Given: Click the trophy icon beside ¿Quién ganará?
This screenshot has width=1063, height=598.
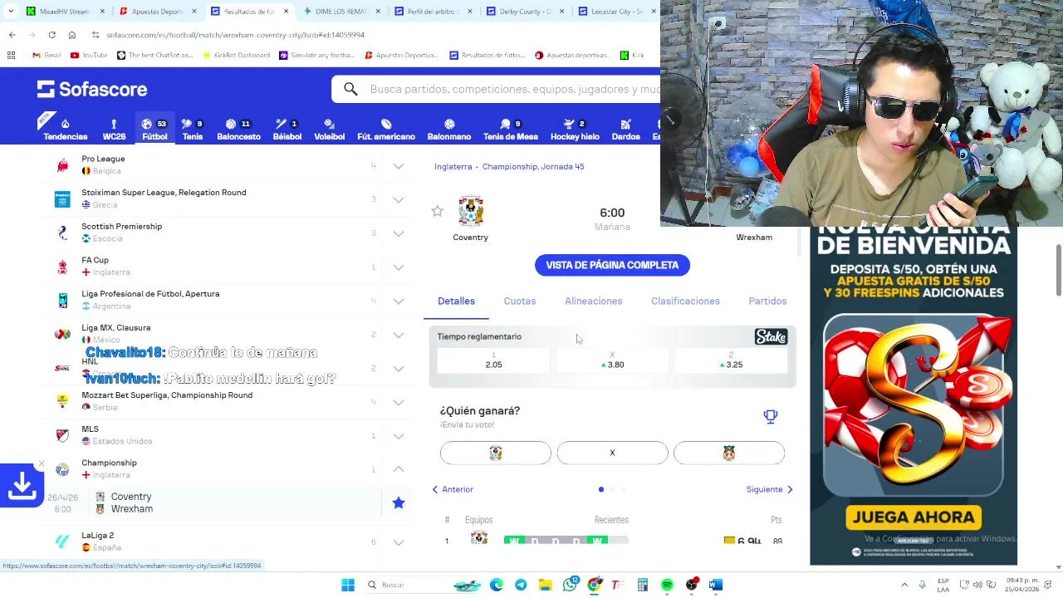Looking at the screenshot, I should click(771, 416).
